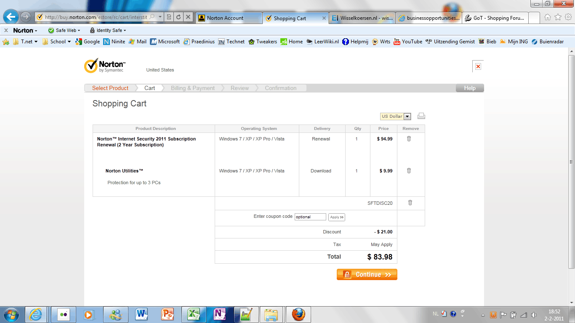Go to the Select Product step

[x=110, y=88]
